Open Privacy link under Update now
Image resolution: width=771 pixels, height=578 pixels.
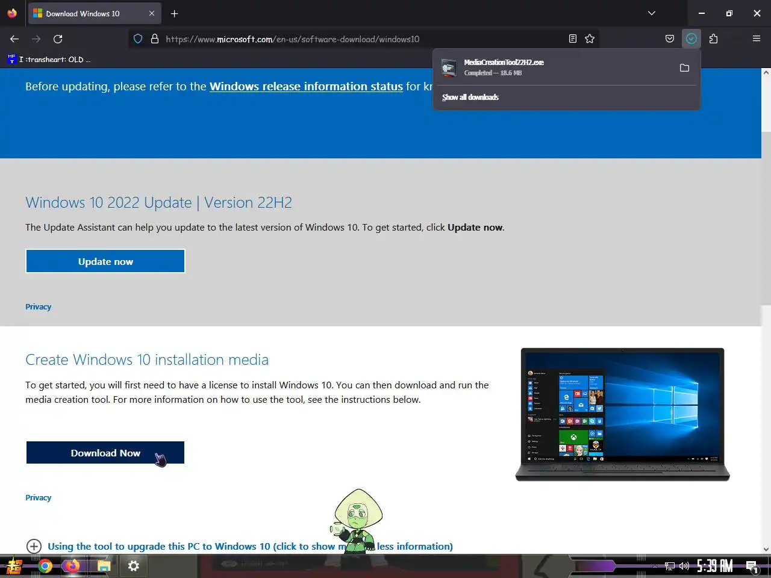coord(38,306)
